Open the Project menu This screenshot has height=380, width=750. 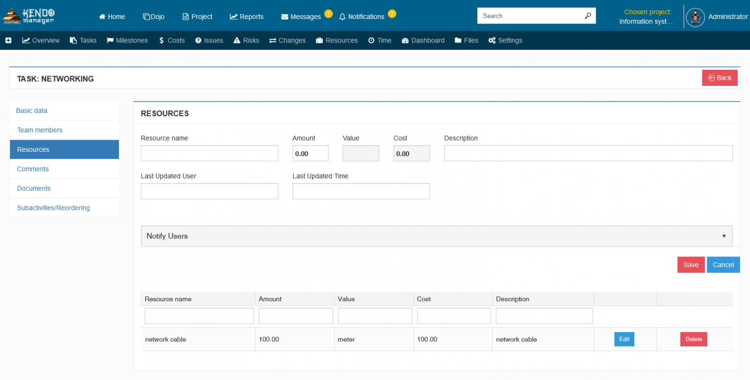197,17
